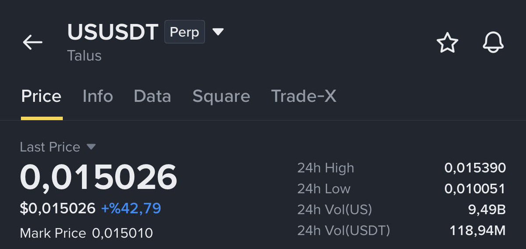Image resolution: width=526 pixels, height=249 pixels.
Task: Open the Square tab
Action: (221, 96)
